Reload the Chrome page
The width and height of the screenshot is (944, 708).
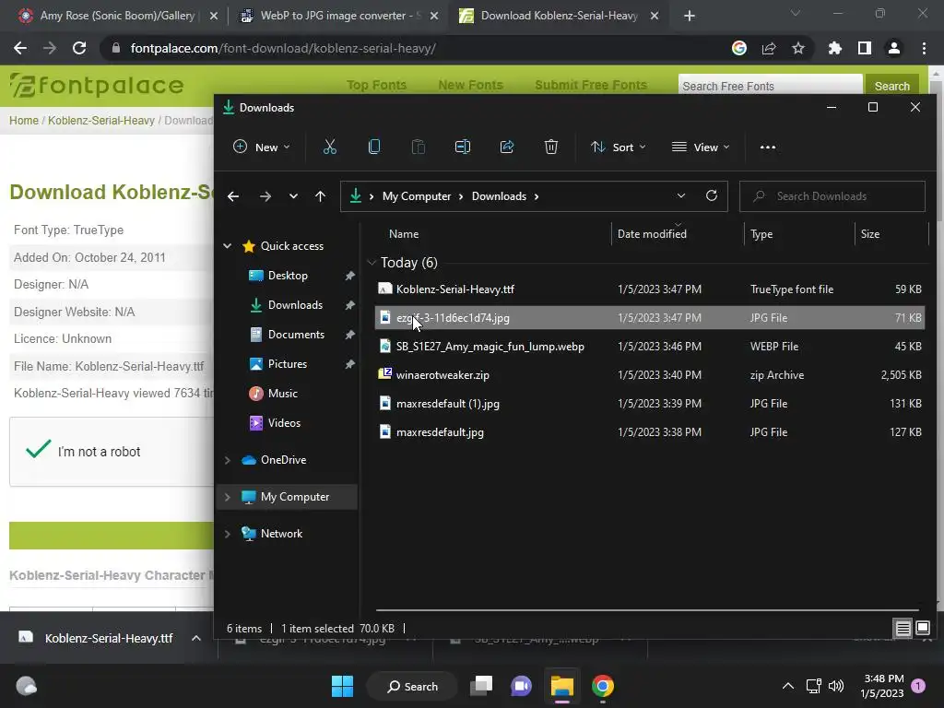pos(79,48)
